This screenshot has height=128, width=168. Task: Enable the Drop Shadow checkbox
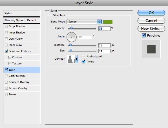pyautogui.click(x=6, y=26)
